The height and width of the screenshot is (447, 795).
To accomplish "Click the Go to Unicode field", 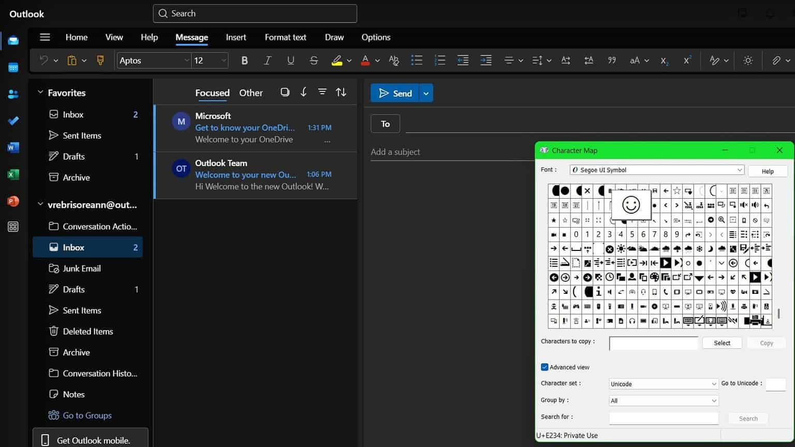I will [776, 384].
